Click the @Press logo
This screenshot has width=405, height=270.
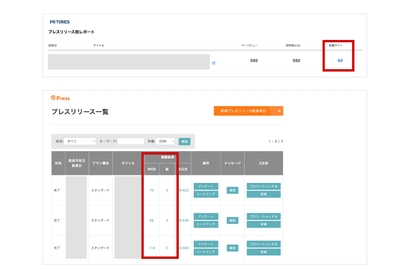point(60,98)
